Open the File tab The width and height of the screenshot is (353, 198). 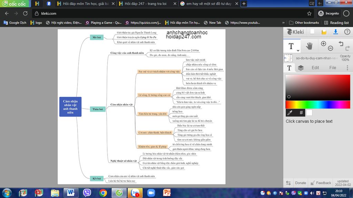tap(333, 68)
